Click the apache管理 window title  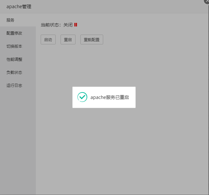[19, 7]
